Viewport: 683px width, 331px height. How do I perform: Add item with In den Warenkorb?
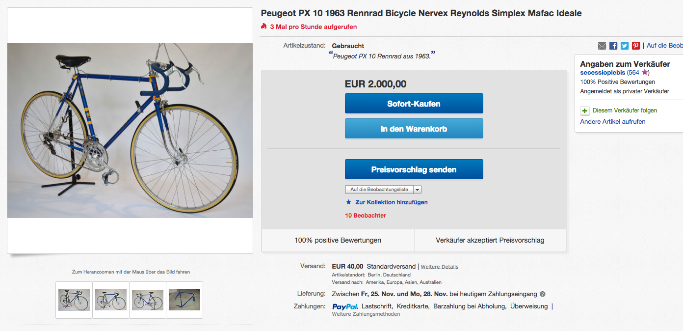[414, 129]
